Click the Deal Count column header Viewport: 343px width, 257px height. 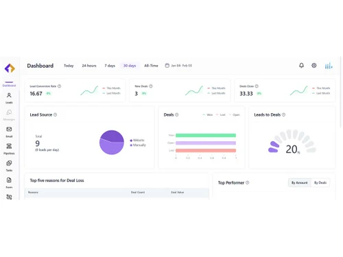[138, 193]
